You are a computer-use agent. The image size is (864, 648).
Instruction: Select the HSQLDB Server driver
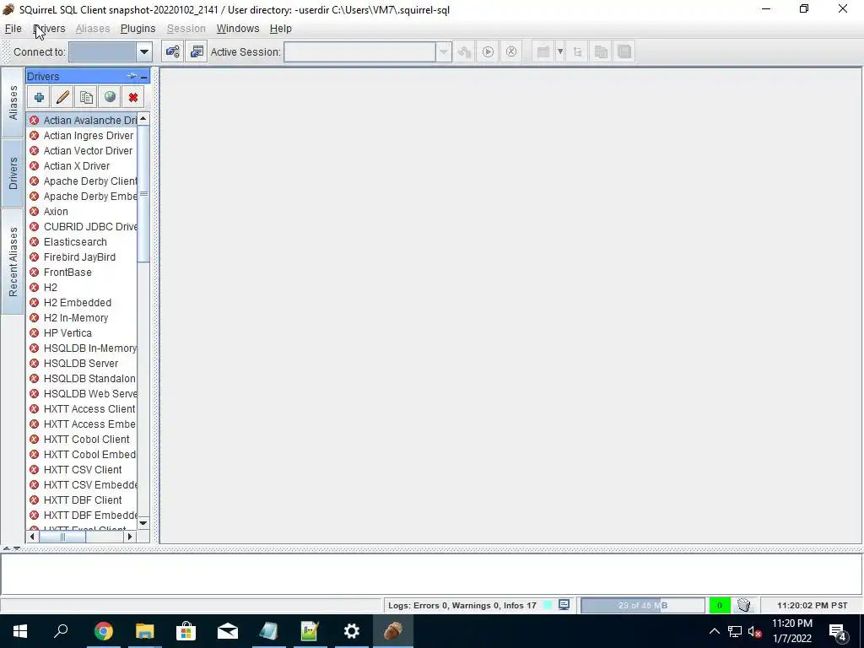coord(82,363)
